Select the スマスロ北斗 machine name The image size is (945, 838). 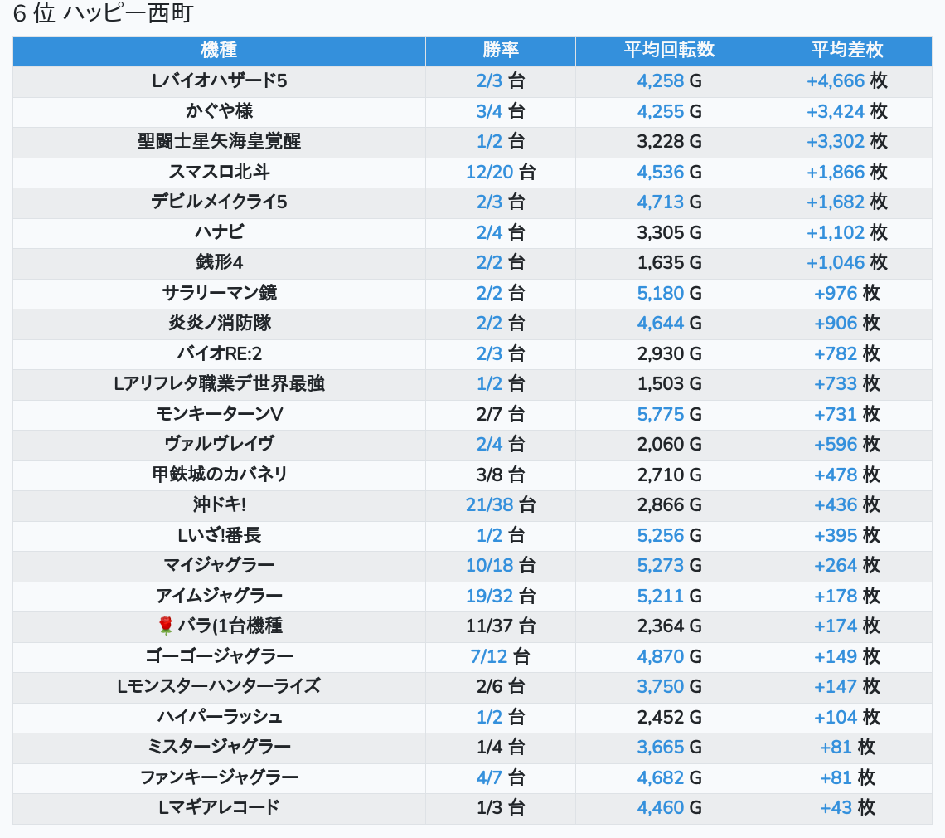[220, 172]
